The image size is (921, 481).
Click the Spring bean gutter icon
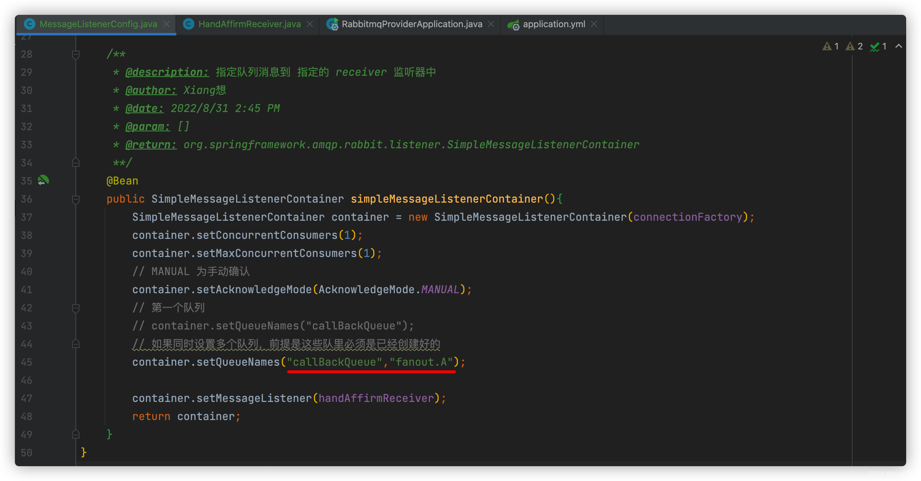click(43, 180)
